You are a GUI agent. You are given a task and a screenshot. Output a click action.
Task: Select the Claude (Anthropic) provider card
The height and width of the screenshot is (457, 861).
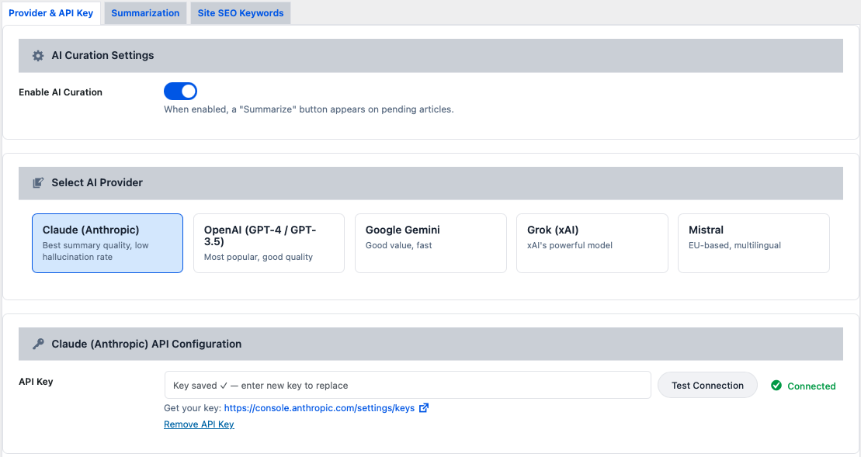point(108,243)
